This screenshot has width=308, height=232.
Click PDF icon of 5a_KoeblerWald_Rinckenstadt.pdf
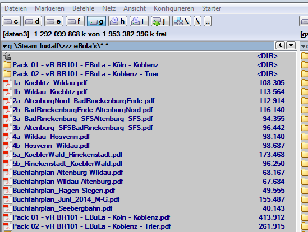click(x=7, y=155)
